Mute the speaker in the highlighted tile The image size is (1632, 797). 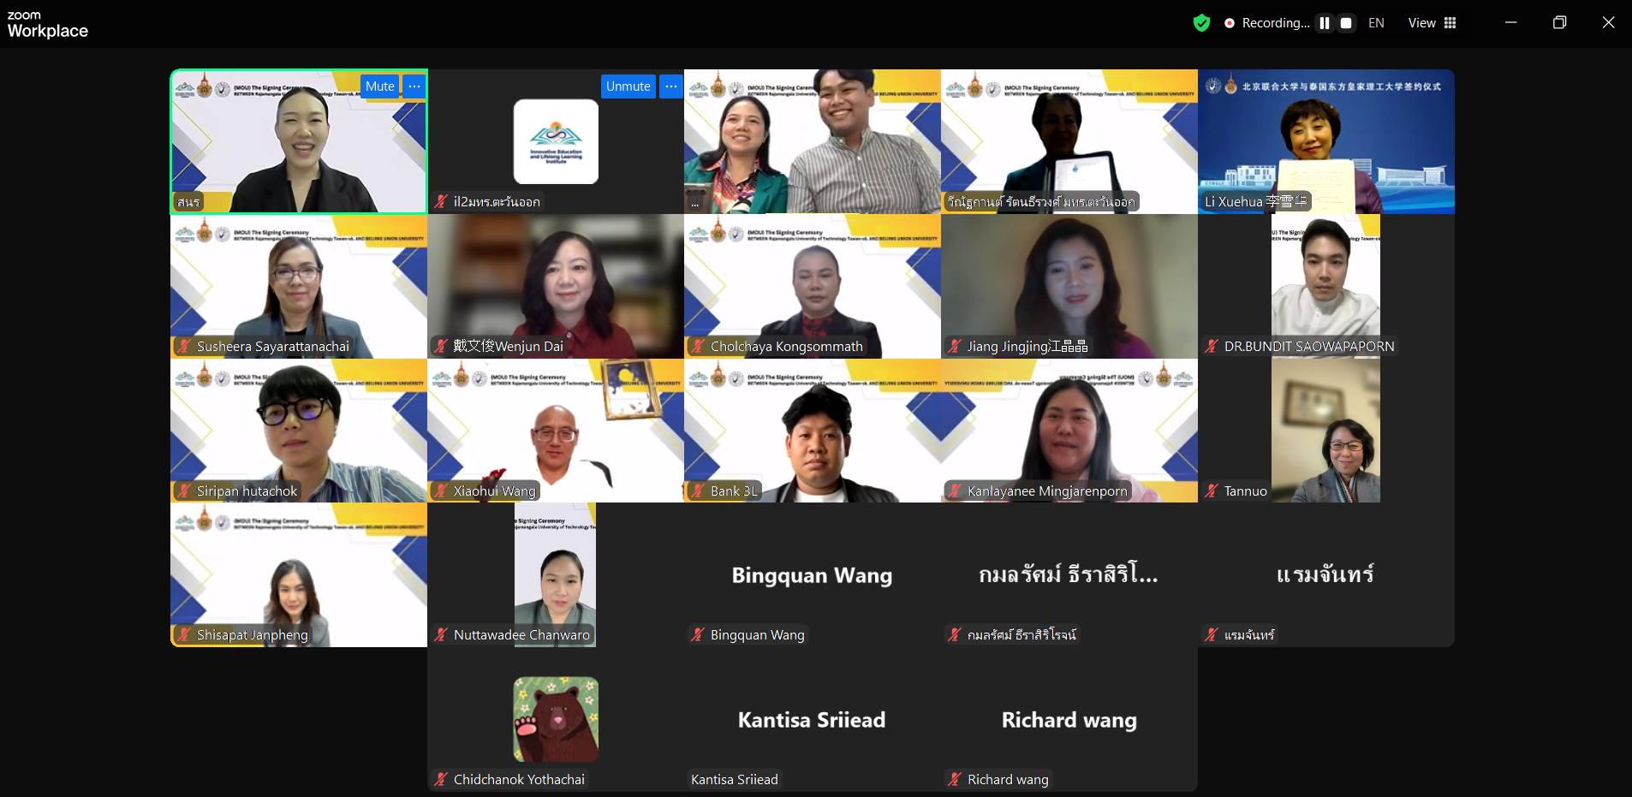(x=380, y=86)
